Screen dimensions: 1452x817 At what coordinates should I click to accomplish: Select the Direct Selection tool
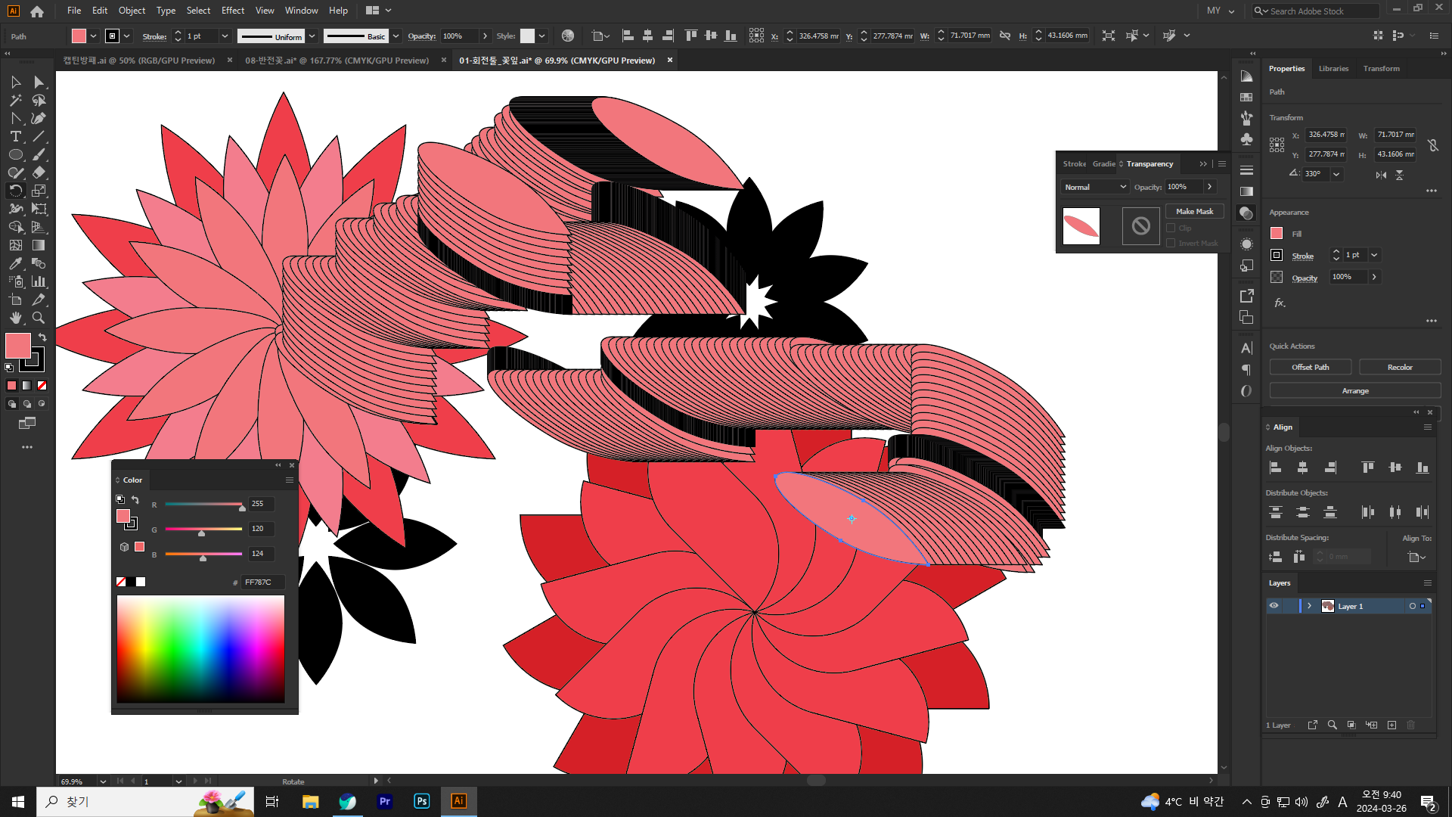(39, 82)
